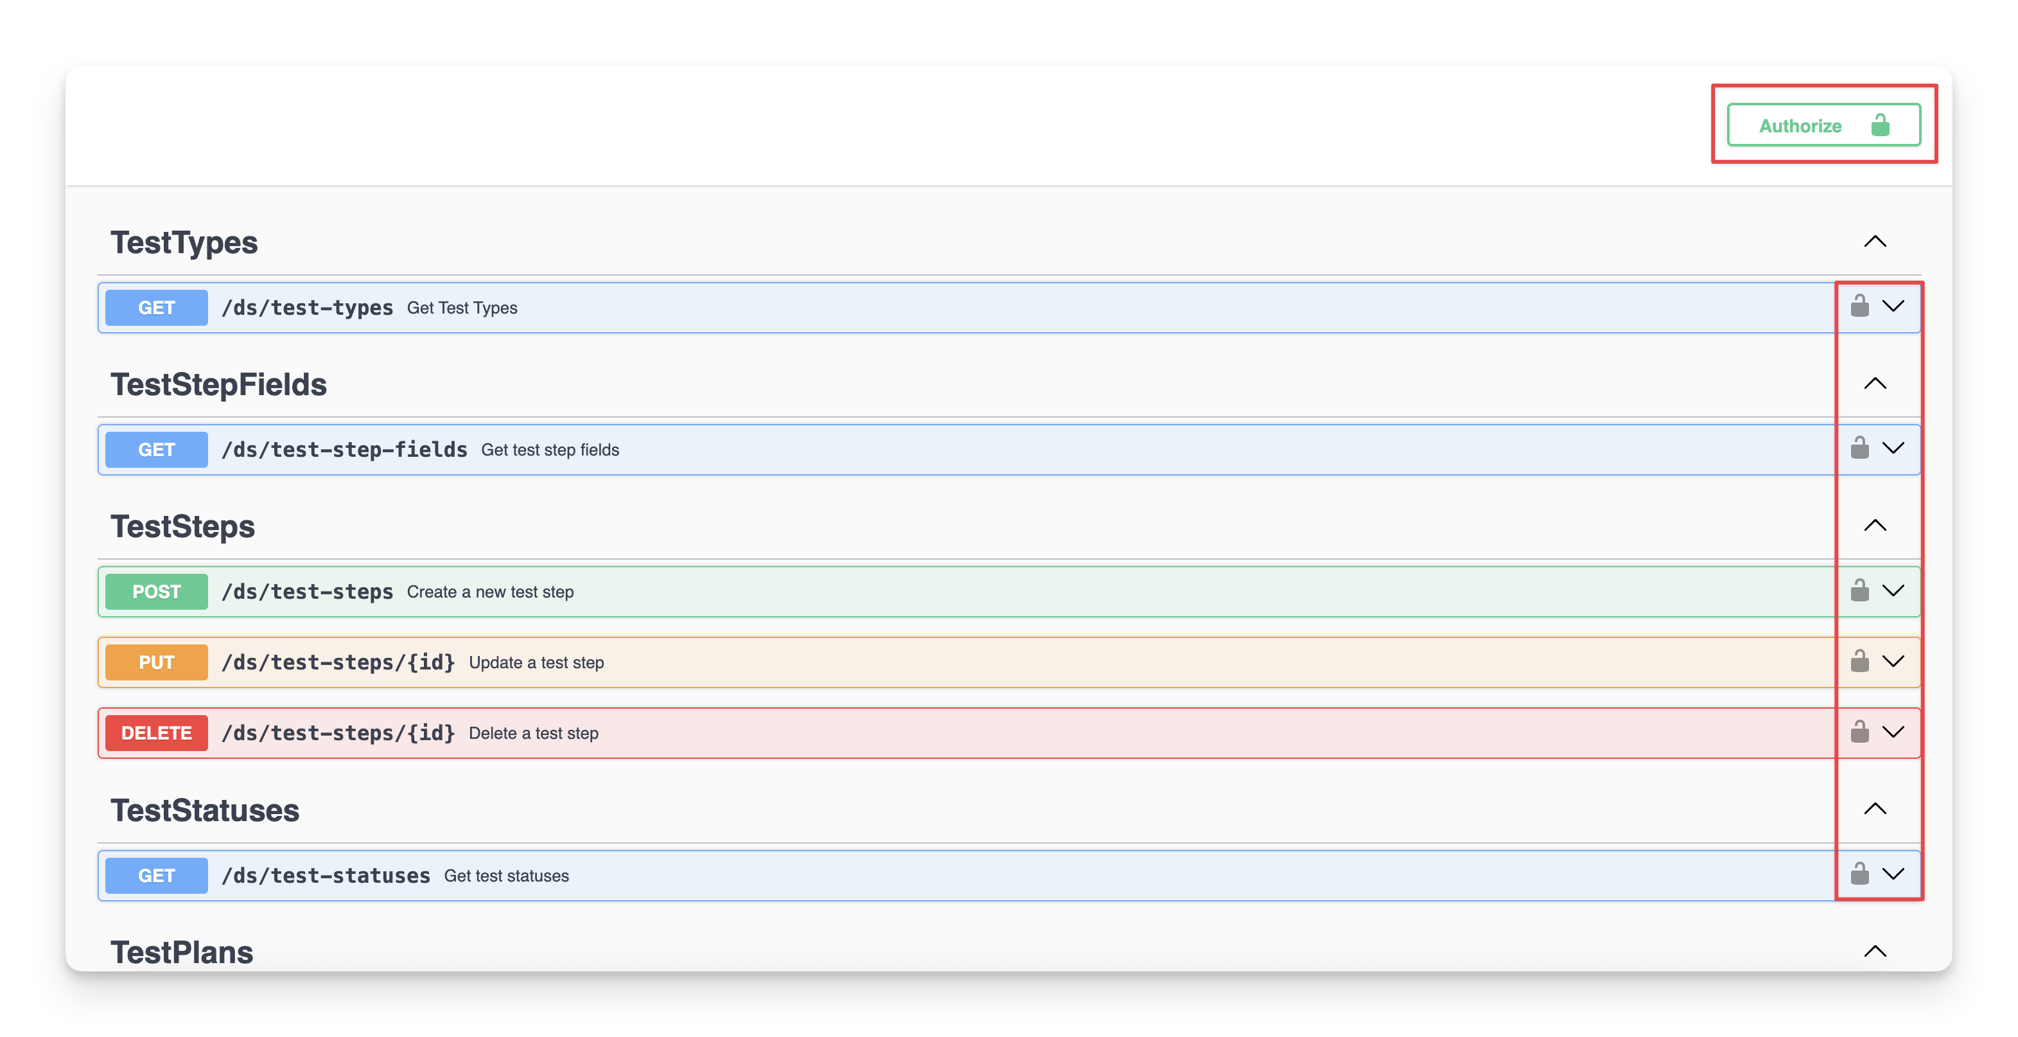Expand the POST Create a new test step arrow
The width and height of the screenshot is (2018, 1037).
(1893, 591)
